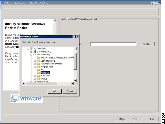Expand the Copy of sysprep folder

point(35,61)
